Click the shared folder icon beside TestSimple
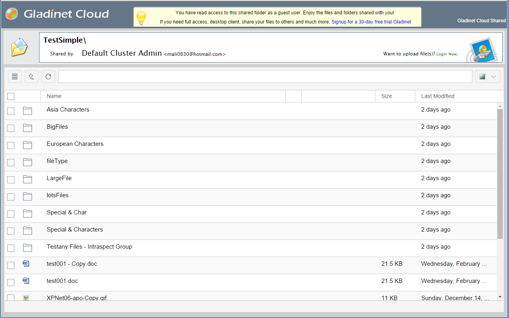The width and height of the screenshot is (509, 318). 20,47
